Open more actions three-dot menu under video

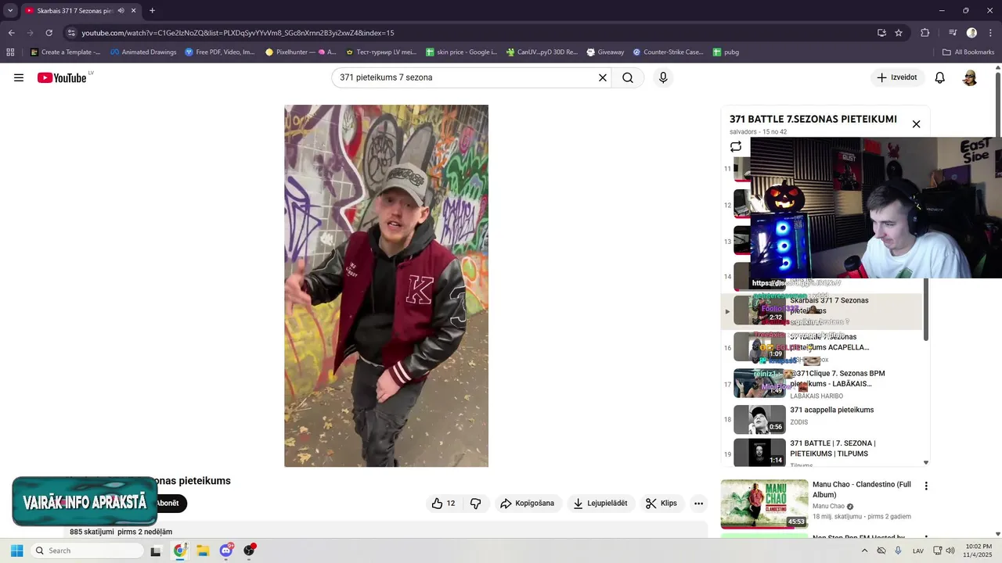click(x=699, y=504)
